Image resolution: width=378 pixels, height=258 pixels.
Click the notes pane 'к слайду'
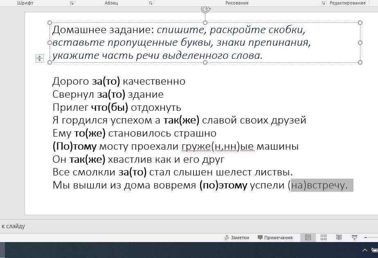[x=13, y=226]
